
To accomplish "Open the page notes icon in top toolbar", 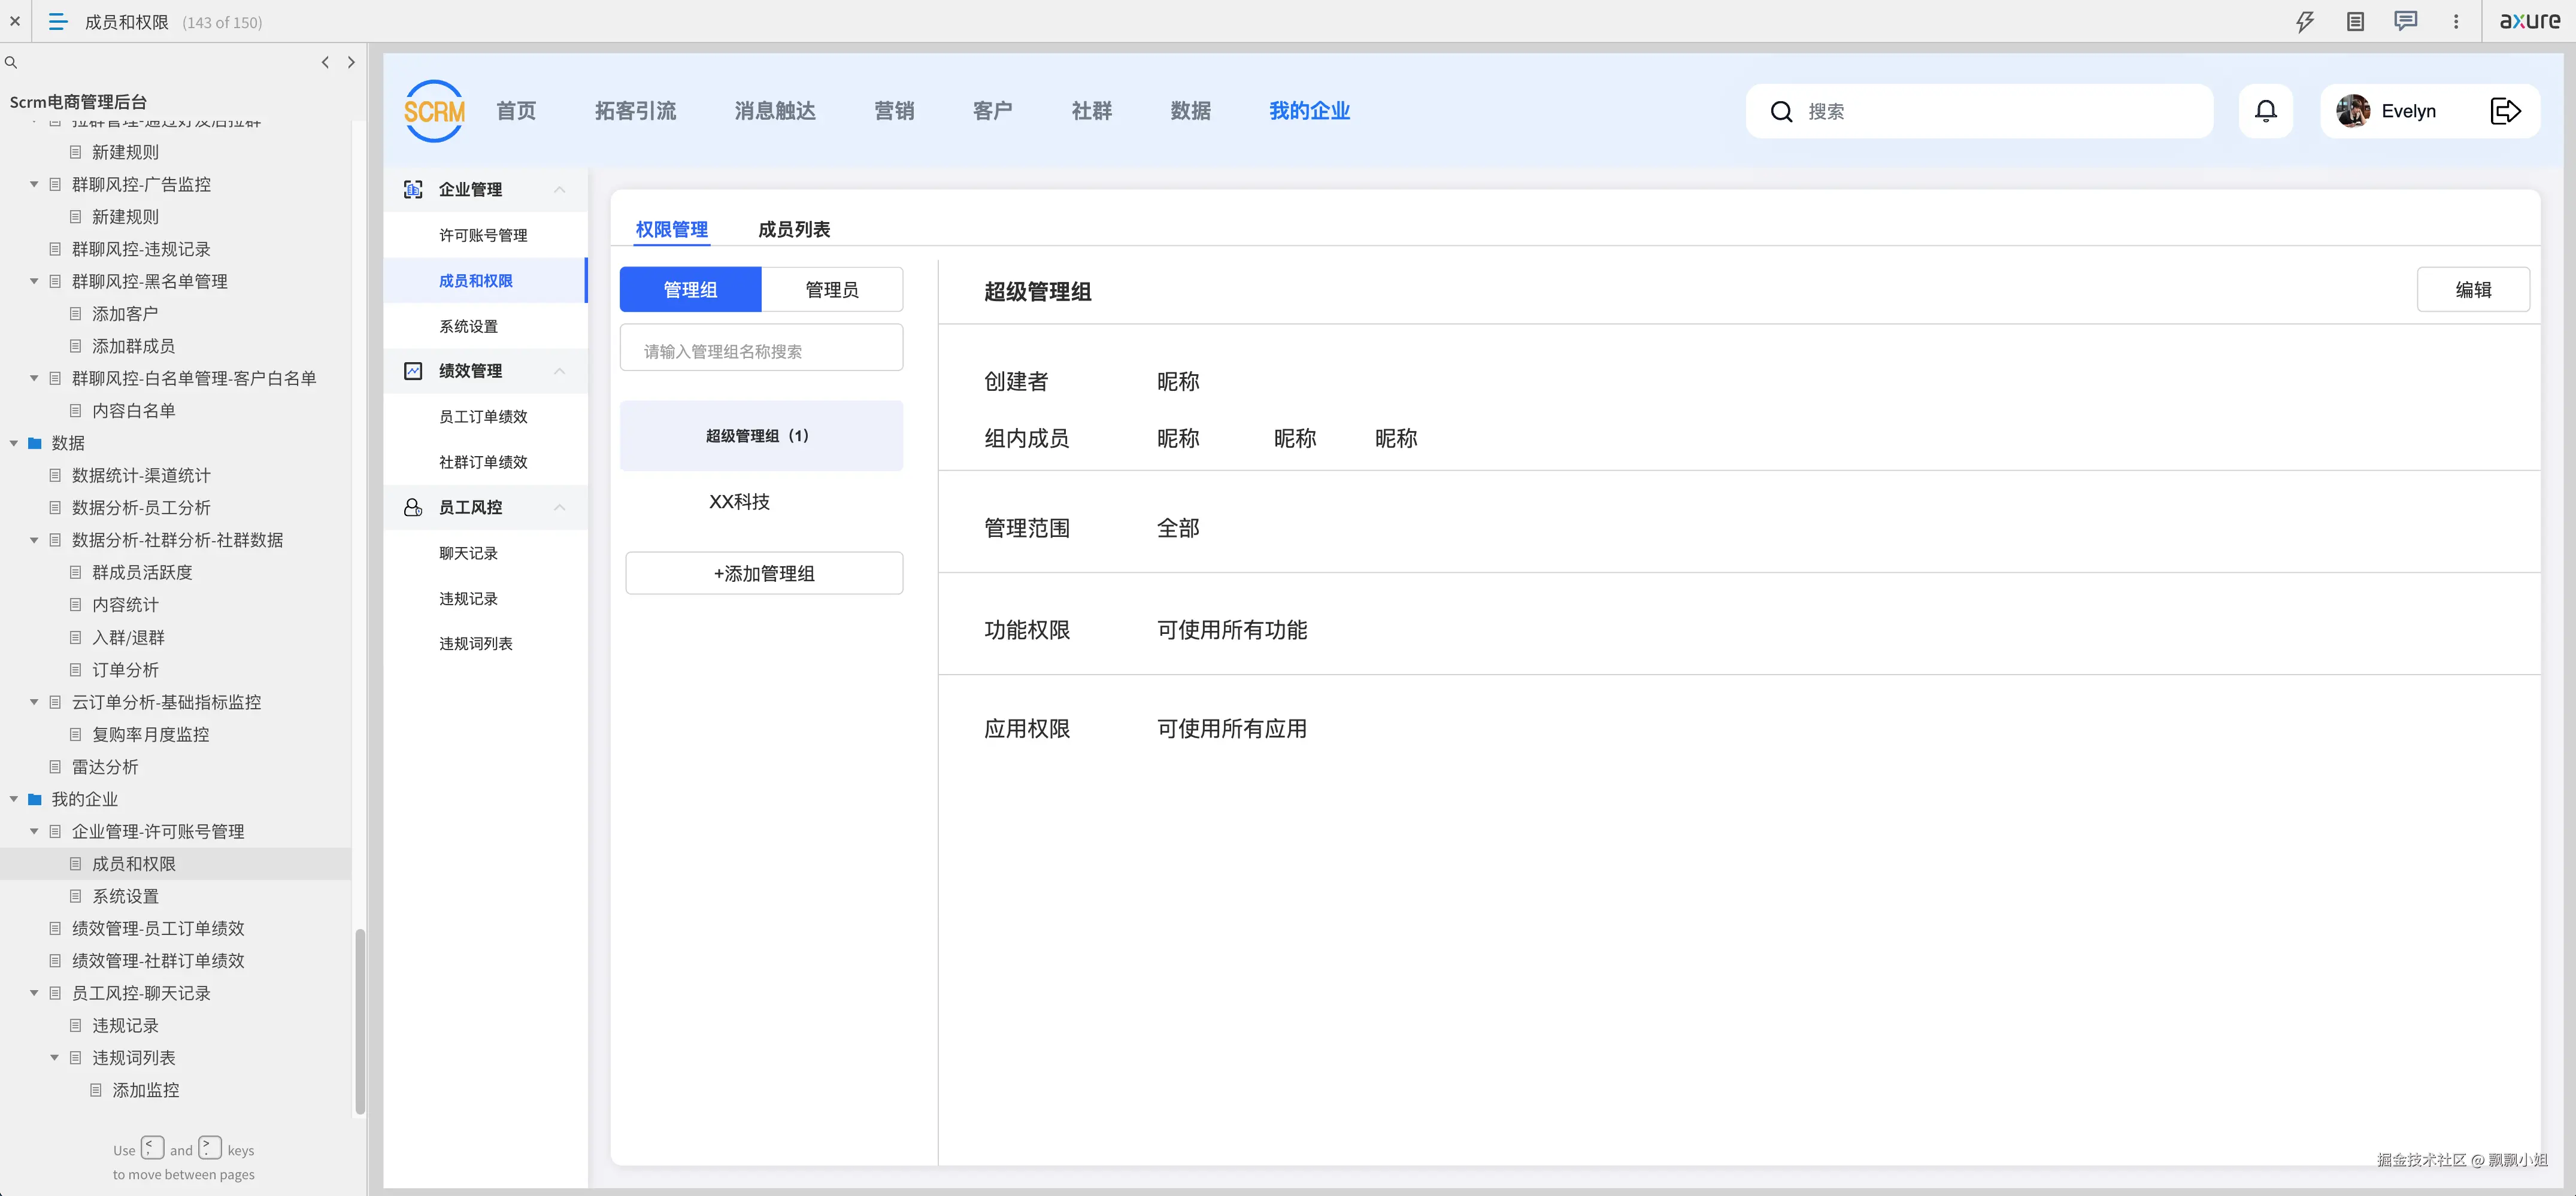I will point(2355,21).
